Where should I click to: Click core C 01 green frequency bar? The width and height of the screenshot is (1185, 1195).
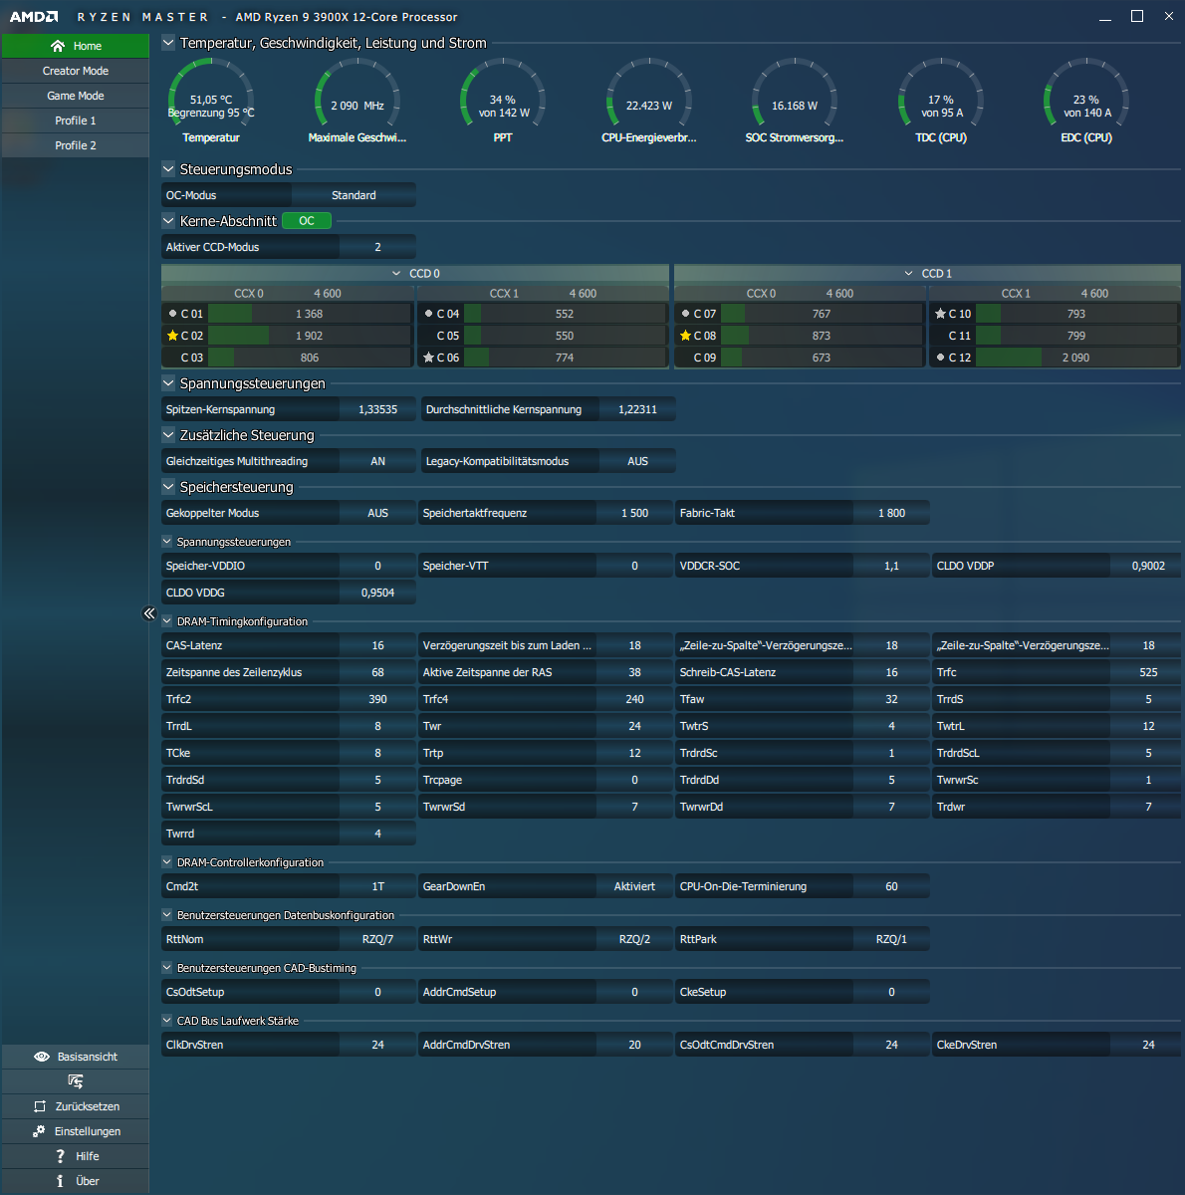pos(230,314)
